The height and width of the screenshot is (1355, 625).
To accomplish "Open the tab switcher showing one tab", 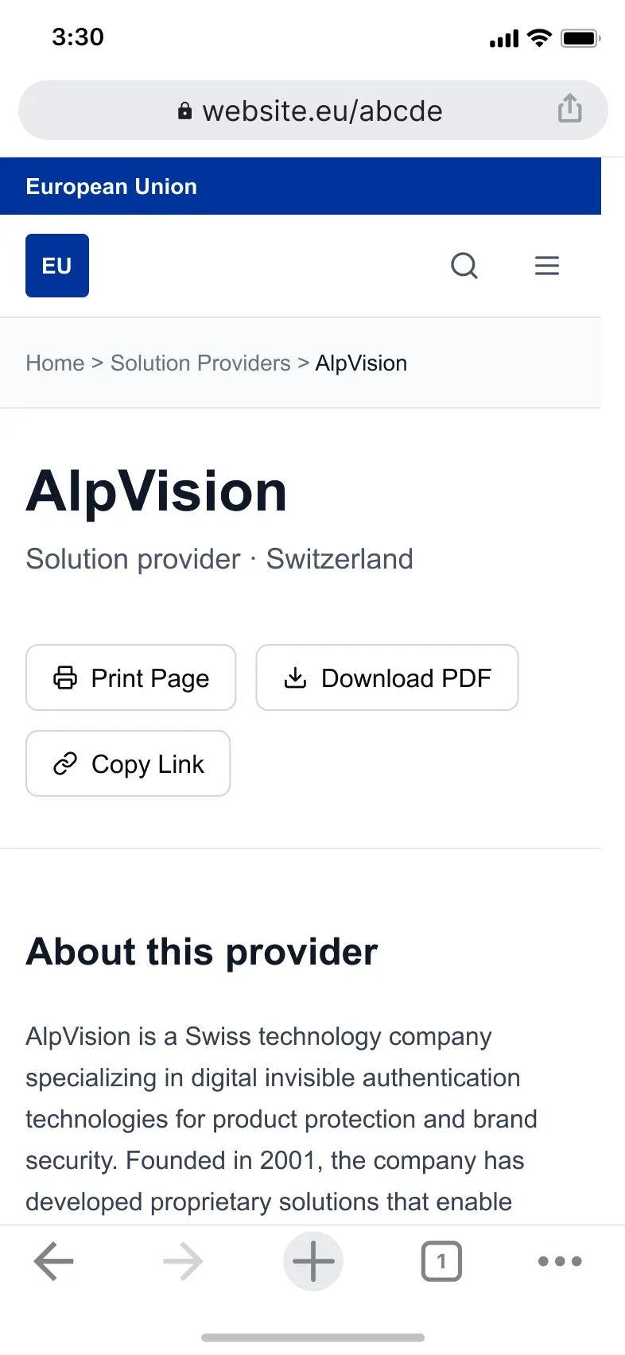I will [x=441, y=1261].
